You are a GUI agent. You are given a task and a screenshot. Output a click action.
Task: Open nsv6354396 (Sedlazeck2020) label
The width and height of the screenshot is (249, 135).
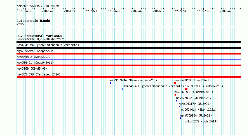tap(39, 74)
